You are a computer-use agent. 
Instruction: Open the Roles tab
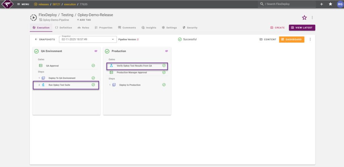point(83,28)
